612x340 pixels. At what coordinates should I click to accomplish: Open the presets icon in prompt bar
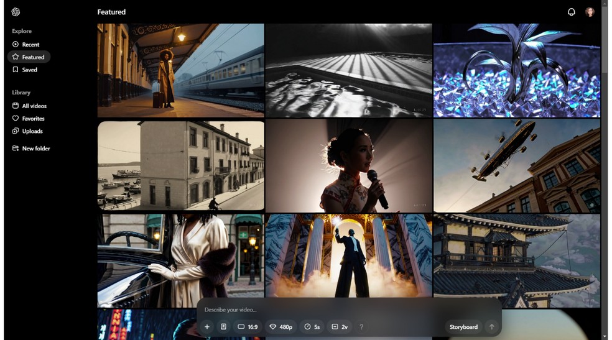[x=223, y=327]
